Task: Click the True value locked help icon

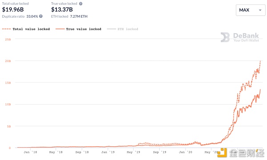Action: click(x=81, y=4)
